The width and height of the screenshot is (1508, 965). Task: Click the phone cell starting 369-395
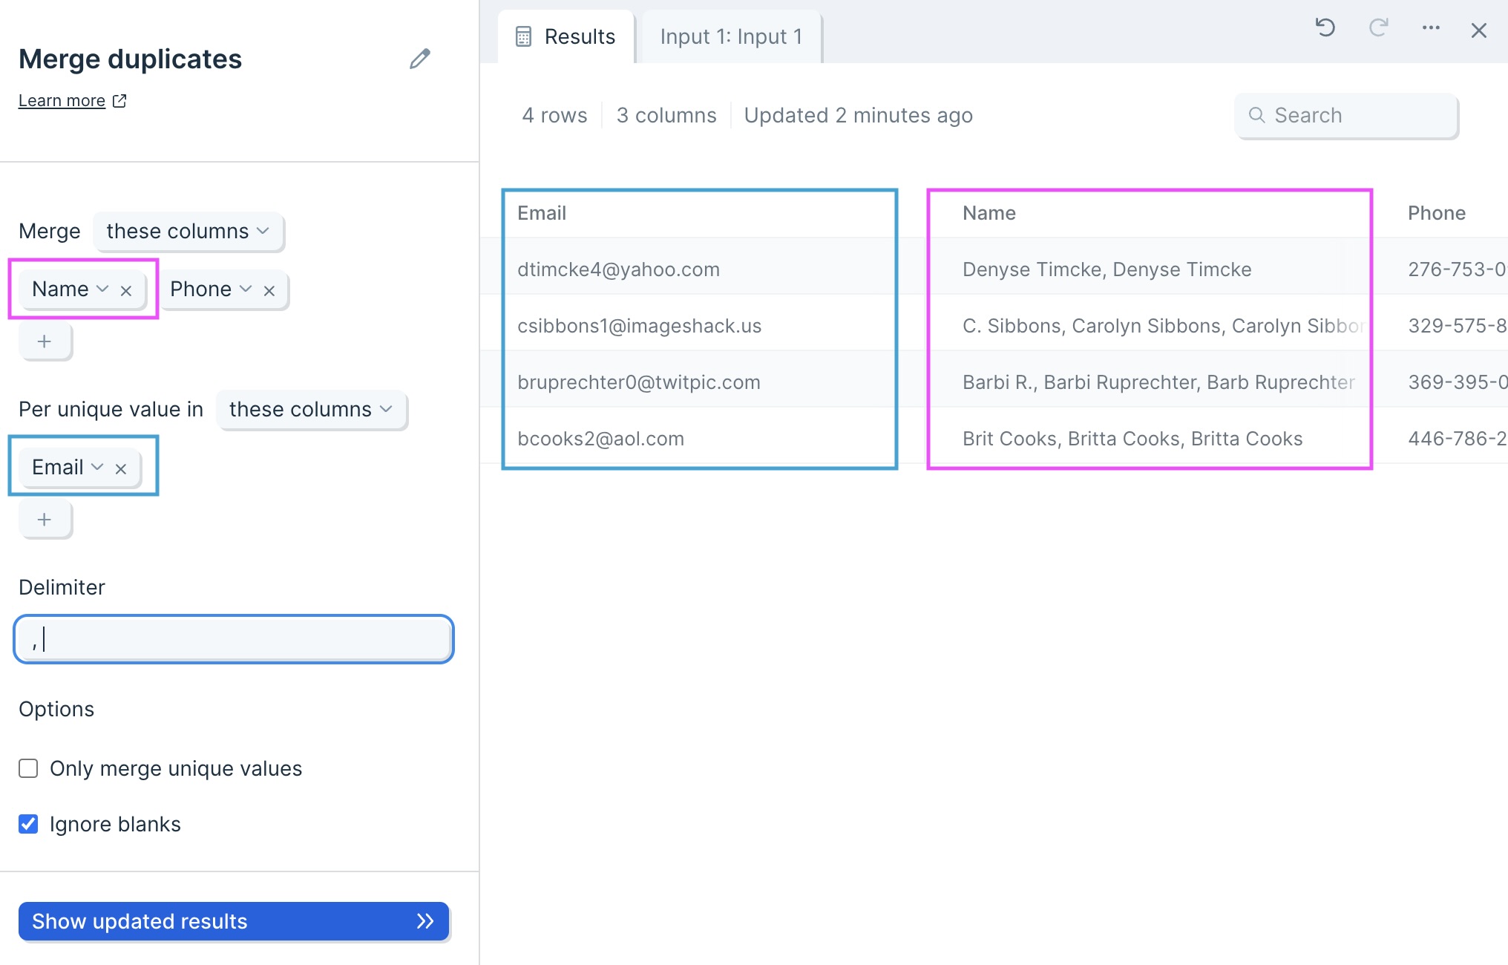coord(1458,382)
